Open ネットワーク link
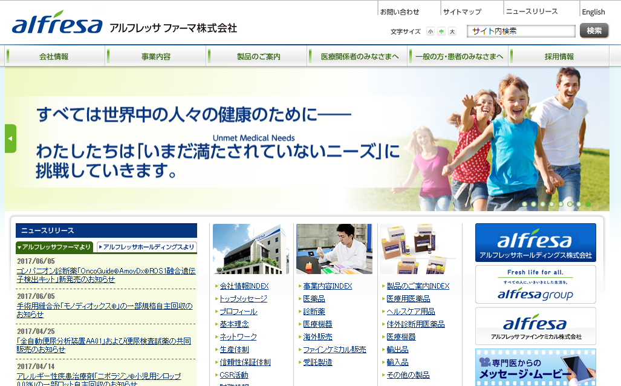 238,337
